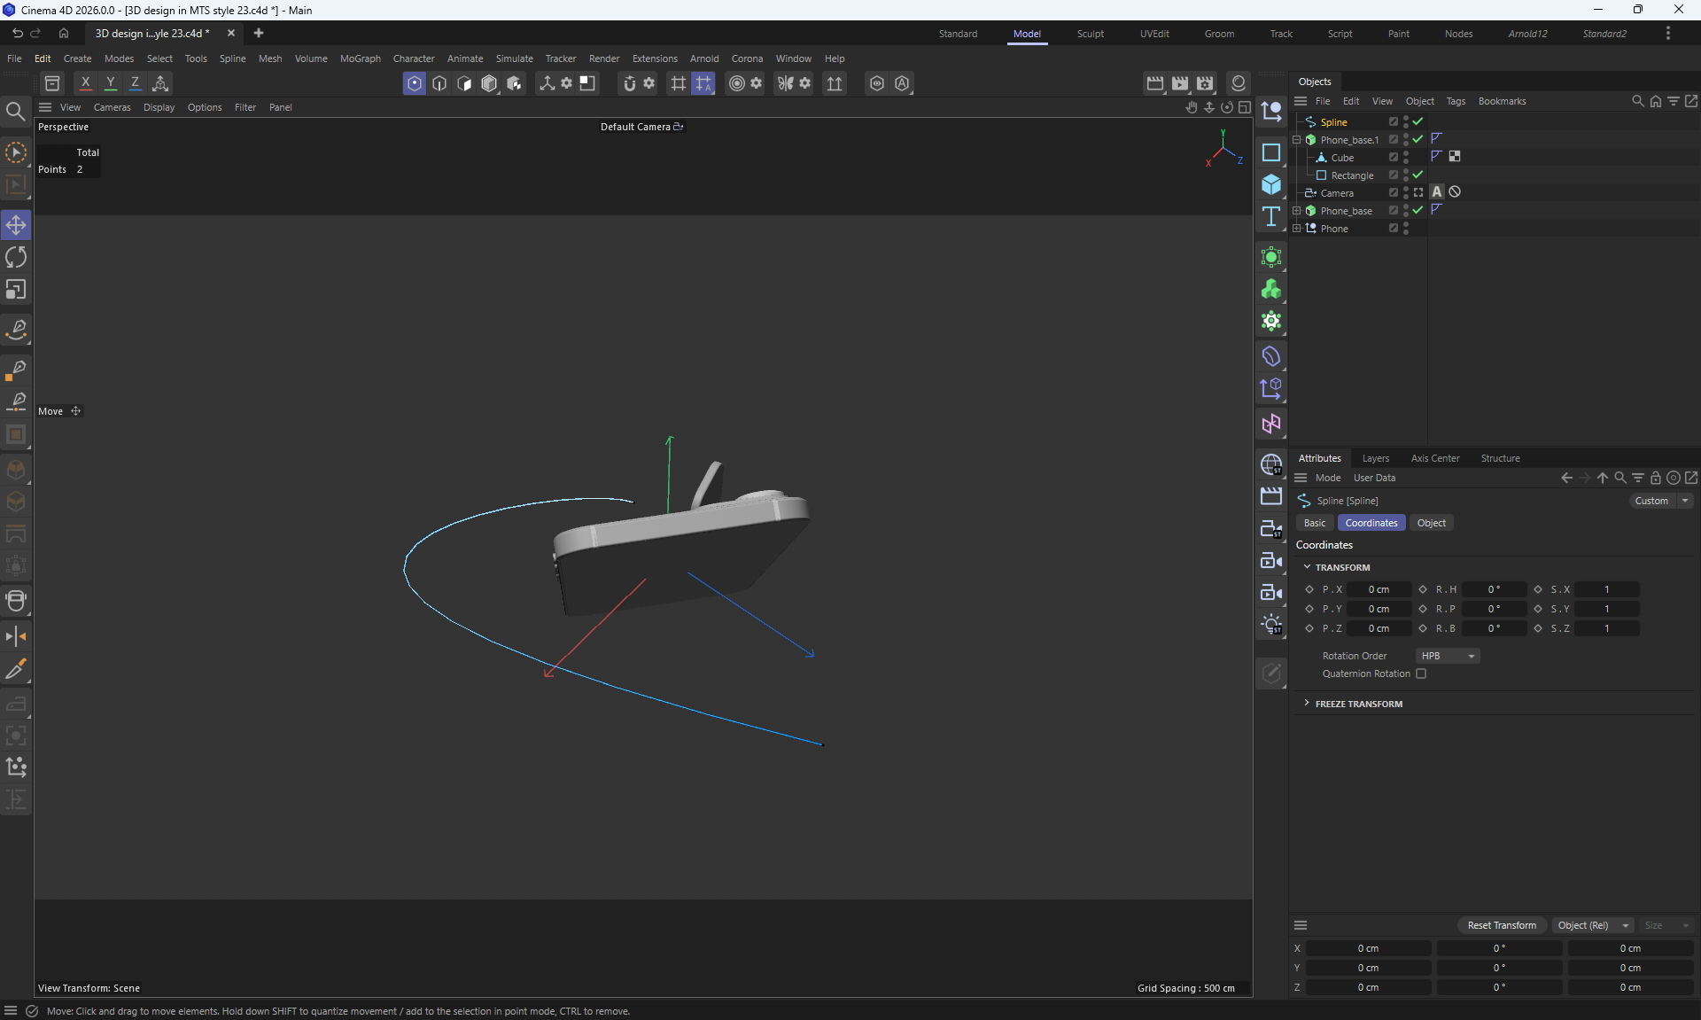Toggle the Rectangle object's enable checkmark
The height and width of the screenshot is (1020, 1701).
[x=1417, y=175]
